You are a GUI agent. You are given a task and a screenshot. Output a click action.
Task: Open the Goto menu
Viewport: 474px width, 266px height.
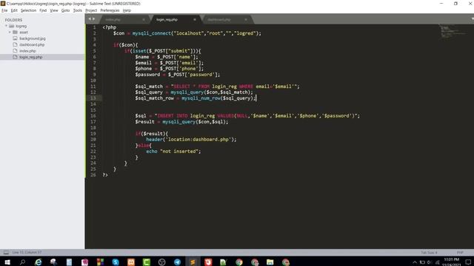pyautogui.click(x=66, y=10)
